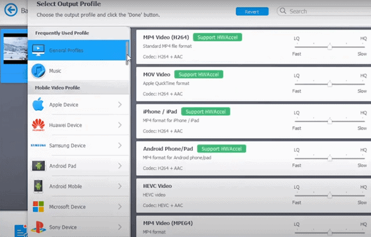Expand the Huawei Device chevron
Screen dimensions: 371x237
120,124
